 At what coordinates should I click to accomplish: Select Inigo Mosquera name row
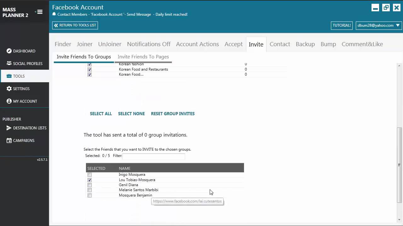click(x=132, y=175)
